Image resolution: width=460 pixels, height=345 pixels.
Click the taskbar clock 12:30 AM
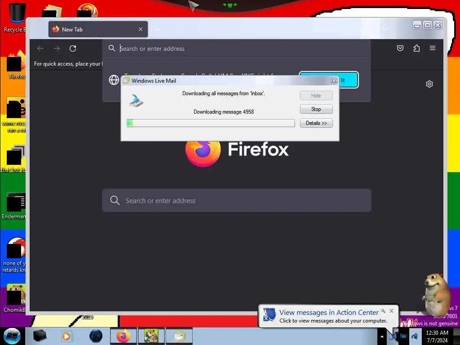(x=437, y=336)
